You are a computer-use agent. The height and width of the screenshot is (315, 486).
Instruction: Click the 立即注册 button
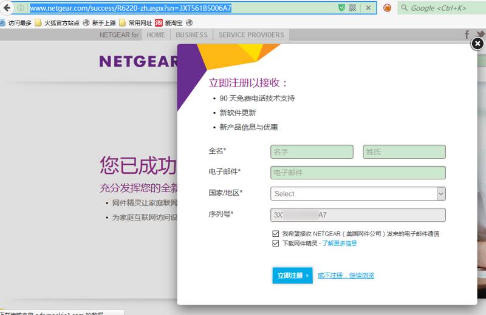(x=292, y=276)
